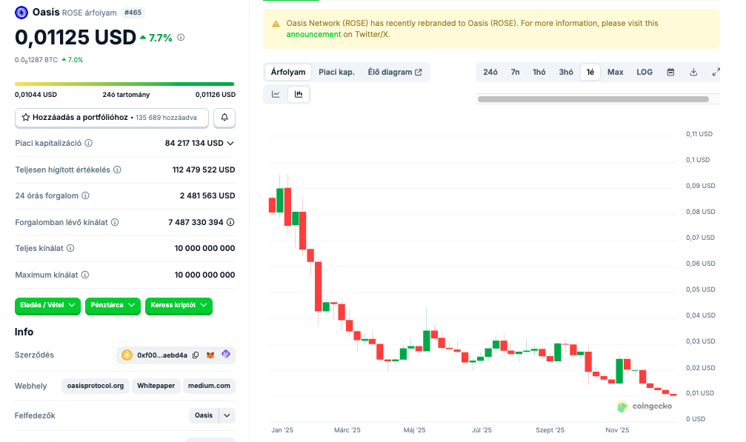Click the info icon next to 24 órás forgalom
This screenshot has height=442, width=746.
click(x=85, y=196)
